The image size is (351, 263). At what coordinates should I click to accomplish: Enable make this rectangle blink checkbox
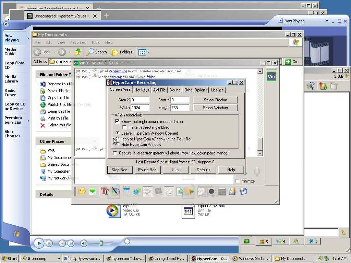pos(124,127)
